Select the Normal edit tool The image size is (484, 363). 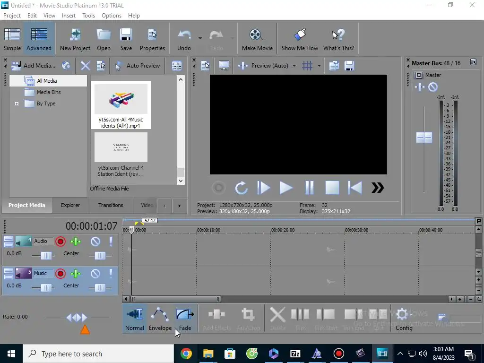135,319
